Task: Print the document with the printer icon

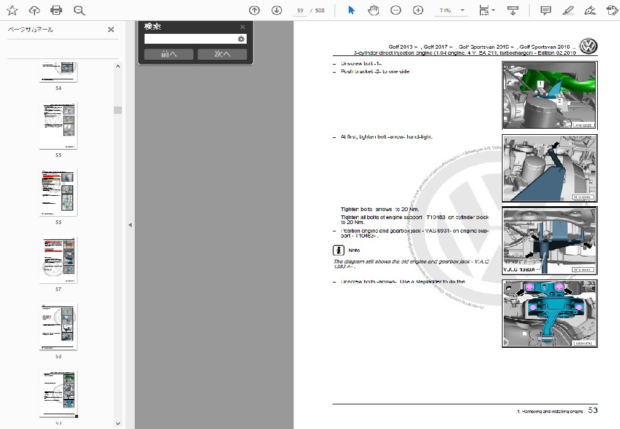Action: coord(57,10)
